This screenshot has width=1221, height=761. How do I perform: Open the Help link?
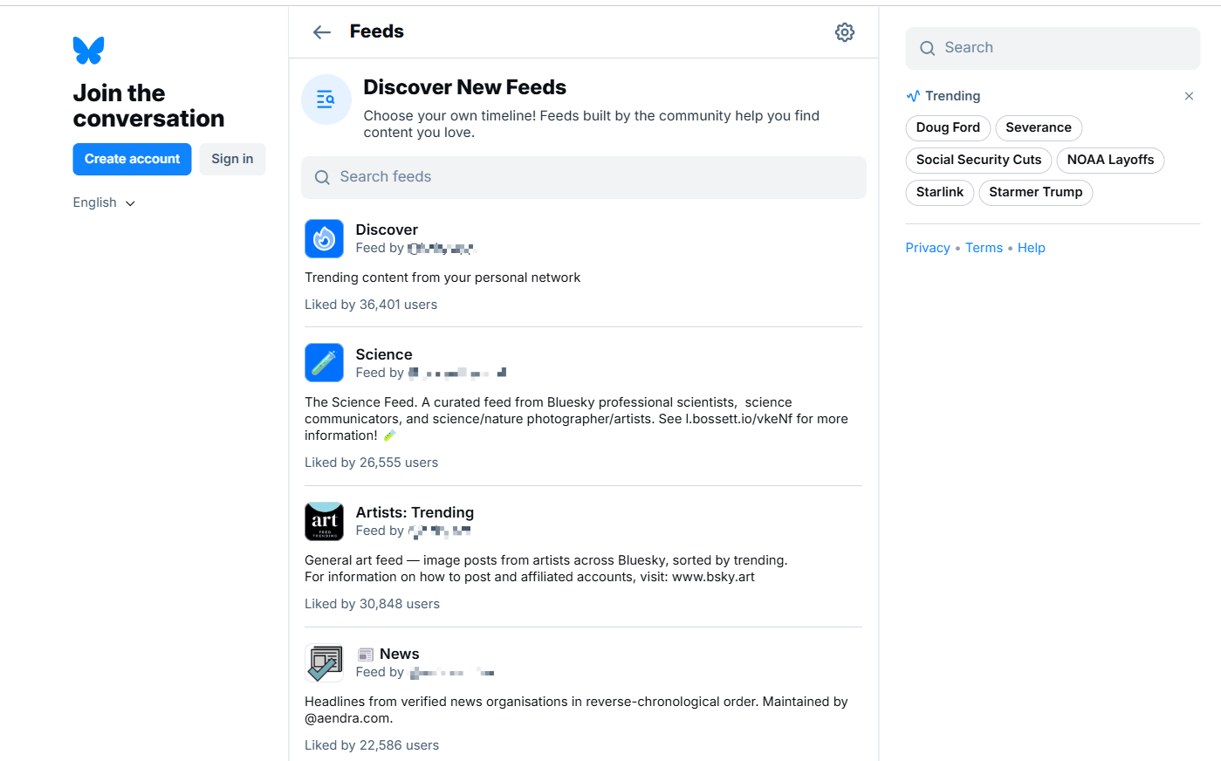click(1031, 248)
